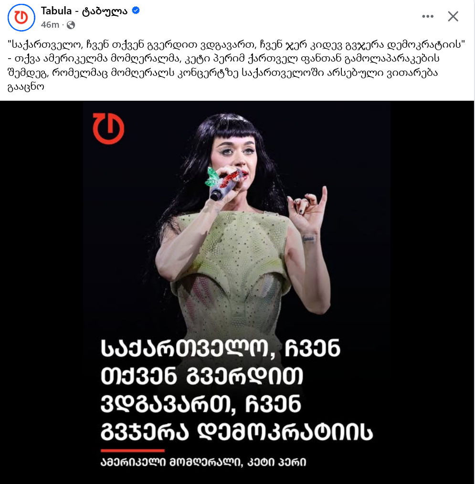Click the large white Georgian headline on the image
This screenshot has width=475, height=484.
(x=237, y=390)
